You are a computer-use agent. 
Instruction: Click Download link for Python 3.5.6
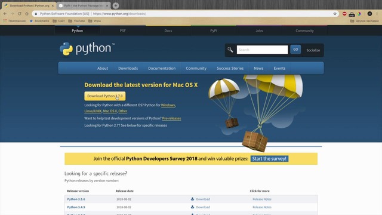[203, 199]
